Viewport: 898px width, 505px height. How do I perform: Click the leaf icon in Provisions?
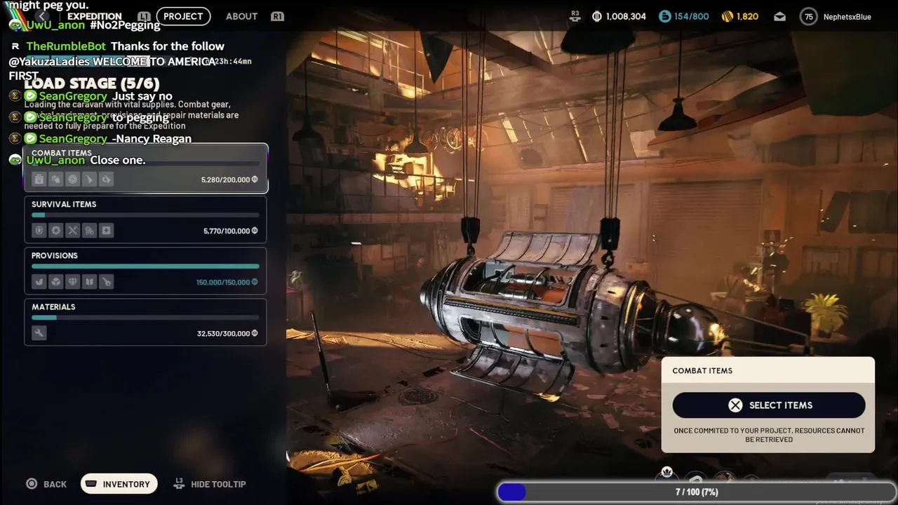[39, 282]
